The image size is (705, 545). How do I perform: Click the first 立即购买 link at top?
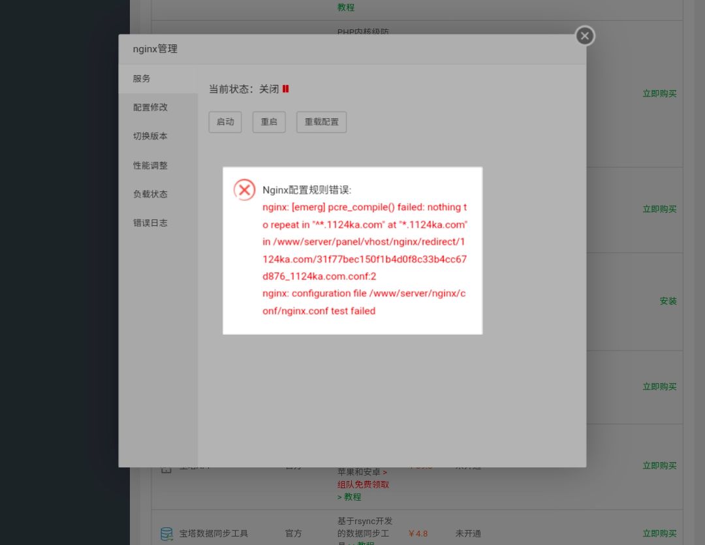(659, 93)
